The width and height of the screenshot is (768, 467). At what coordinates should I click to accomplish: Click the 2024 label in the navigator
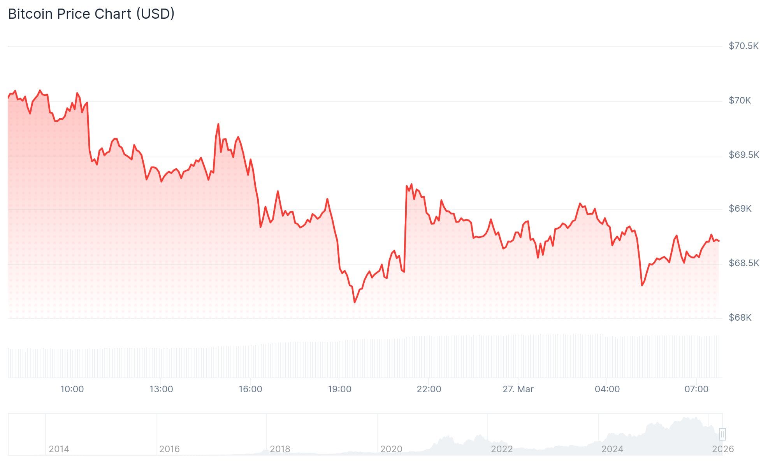click(612, 449)
